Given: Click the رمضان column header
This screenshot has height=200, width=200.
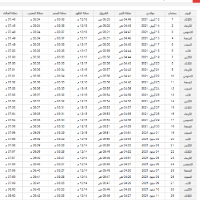Looking at the screenshot, I should pyautogui.click(x=172, y=13).
